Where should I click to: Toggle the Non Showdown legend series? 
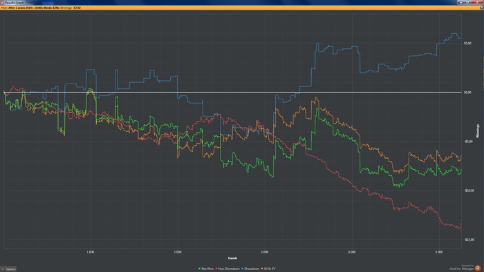coord(227,269)
